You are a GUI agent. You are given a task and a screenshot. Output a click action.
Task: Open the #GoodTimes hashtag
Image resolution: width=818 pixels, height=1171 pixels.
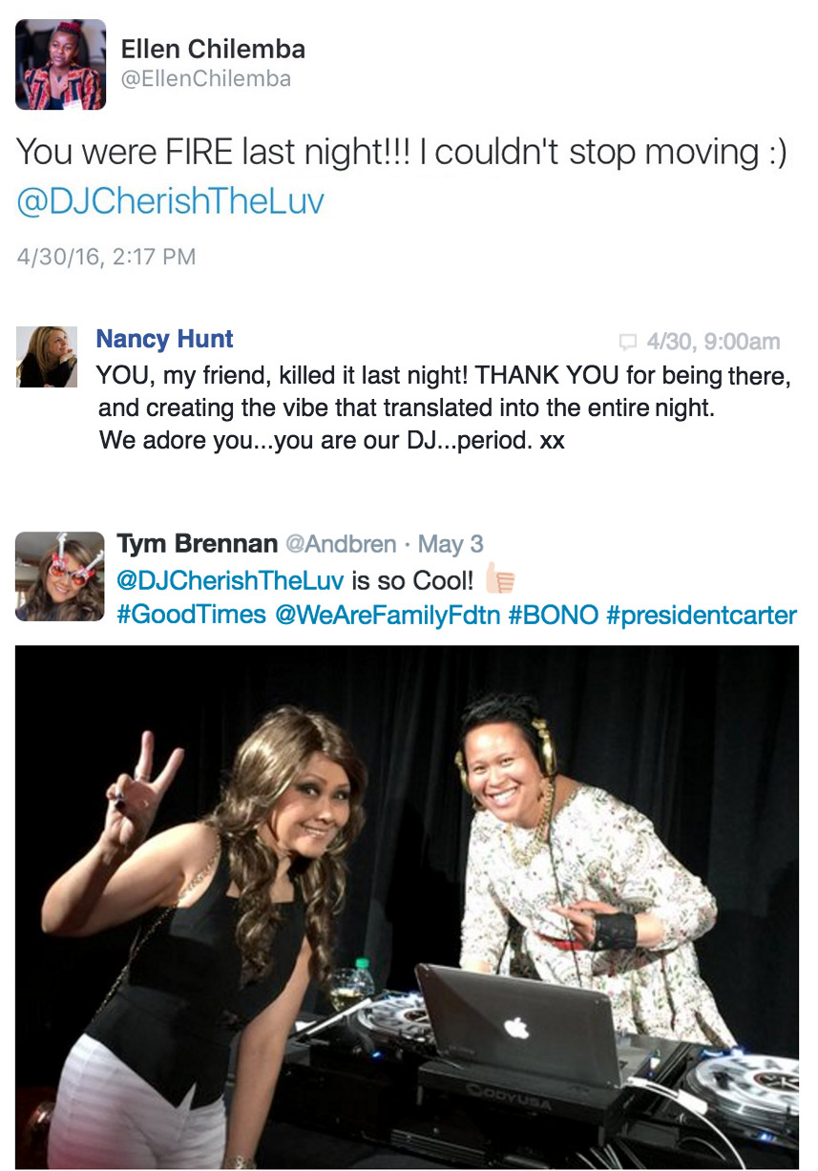click(191, 616)
